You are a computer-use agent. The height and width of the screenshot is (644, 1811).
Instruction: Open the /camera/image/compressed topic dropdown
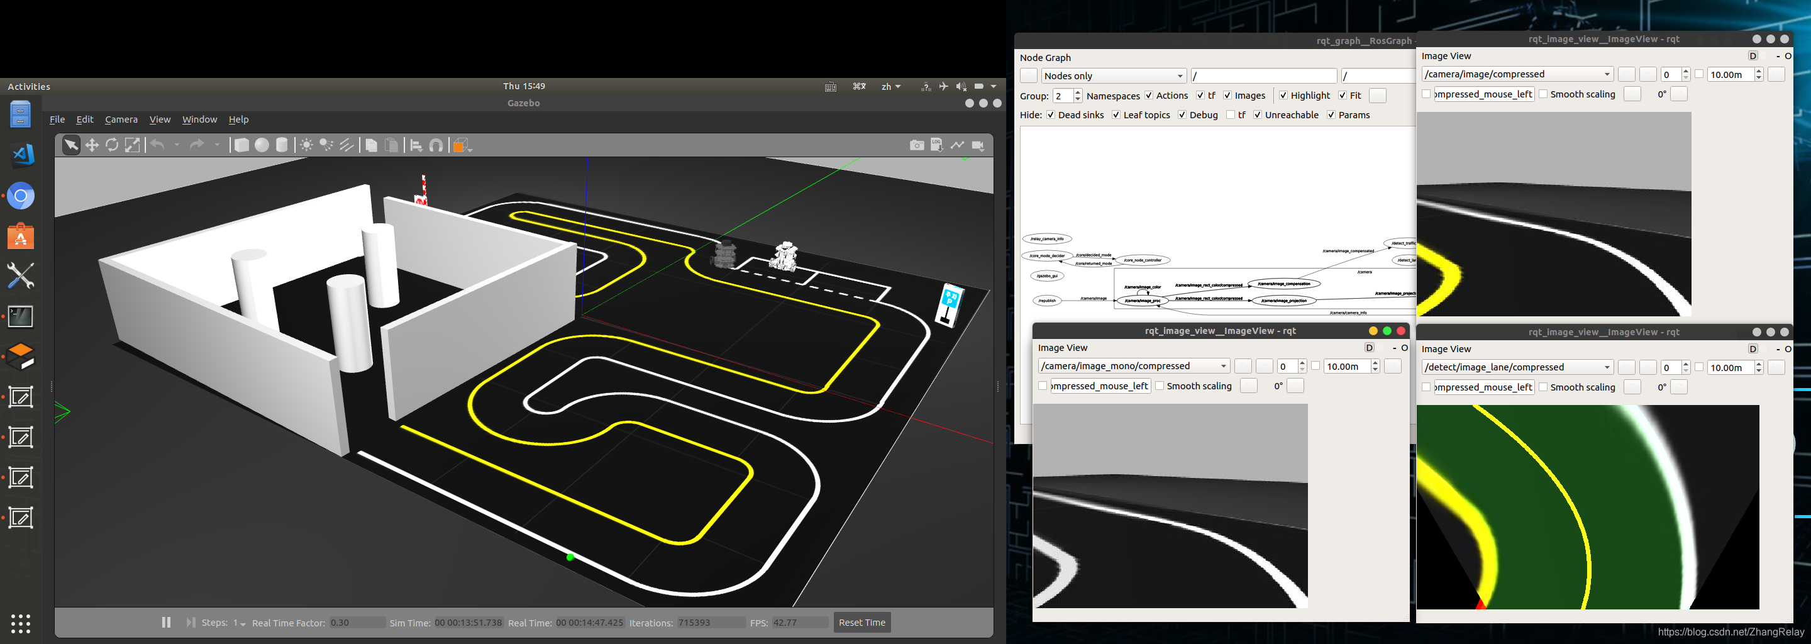click(1517, 74)
